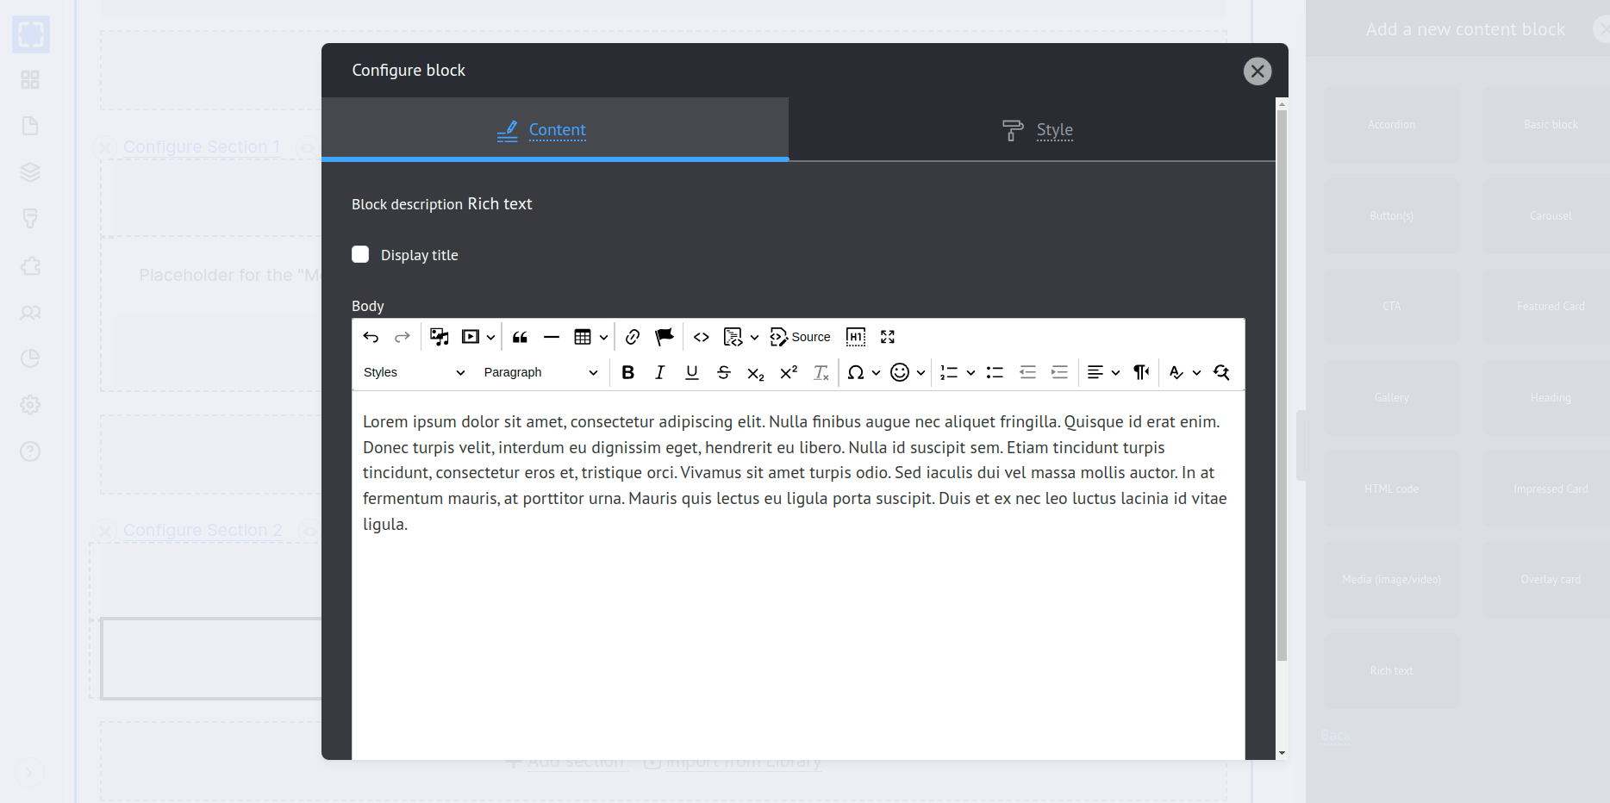Open the settings gear in left sidebar

click(30, 405)
